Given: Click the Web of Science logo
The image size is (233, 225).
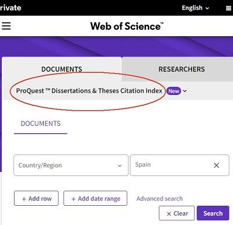Looking at the screenshot, I should pyautogui.click(x=127, y=26).
